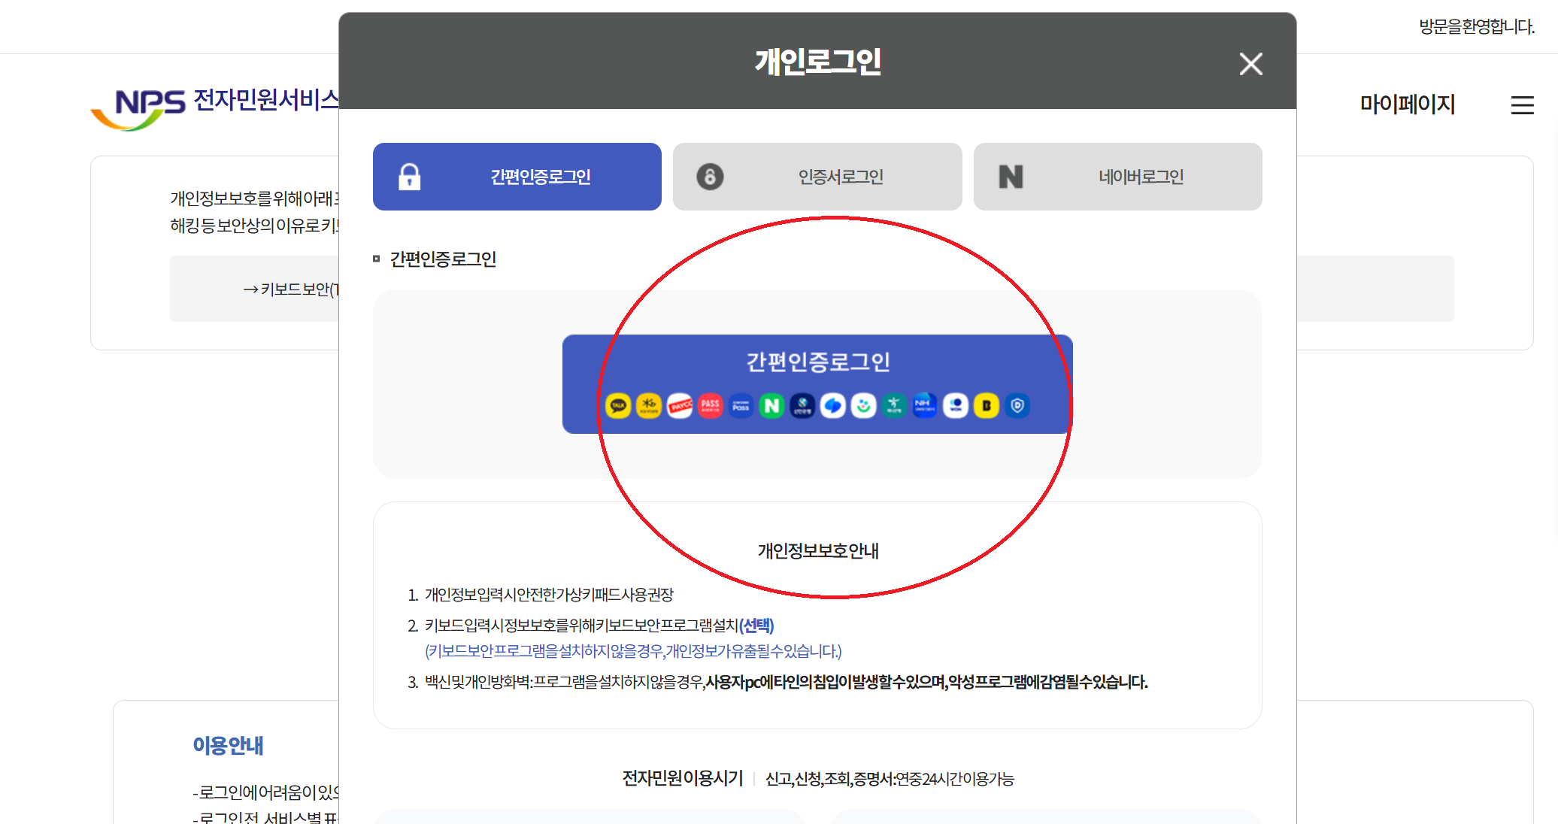Click the large 간편인증로그인 button title

[x=817, y=362]
